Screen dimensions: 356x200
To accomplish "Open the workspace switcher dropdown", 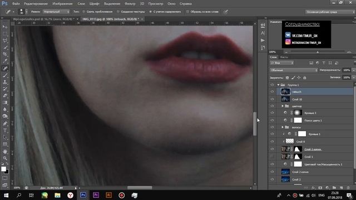I will 330,12.
